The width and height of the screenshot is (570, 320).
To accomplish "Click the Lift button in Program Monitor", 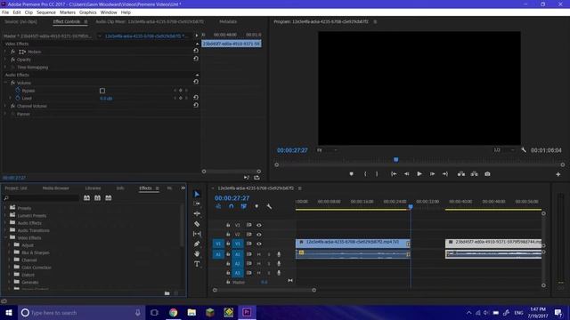I will [461, 174].
